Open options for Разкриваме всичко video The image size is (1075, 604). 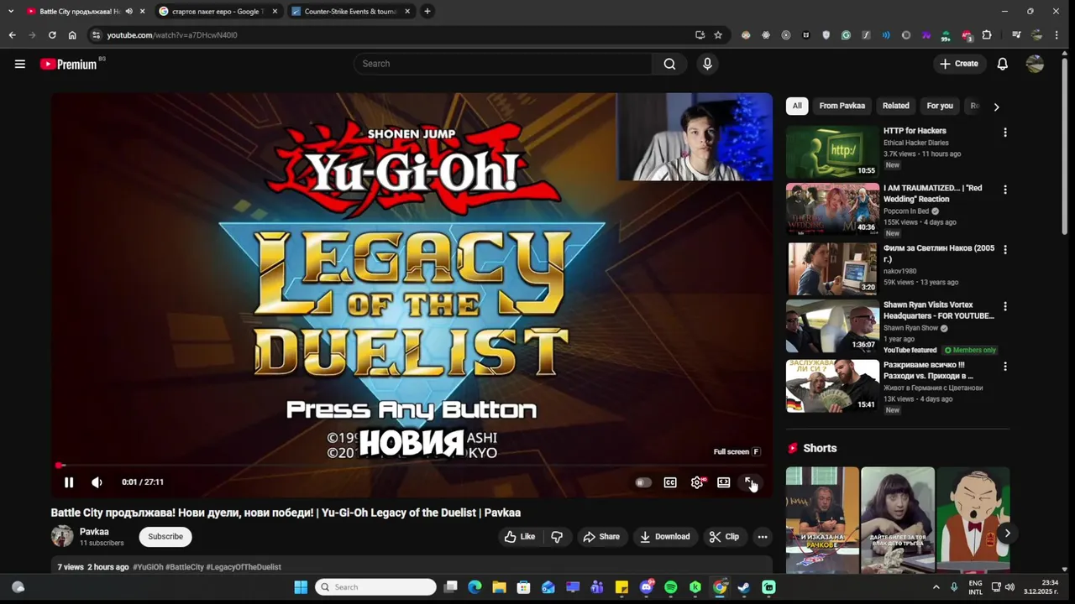[x=1004, y=367]
